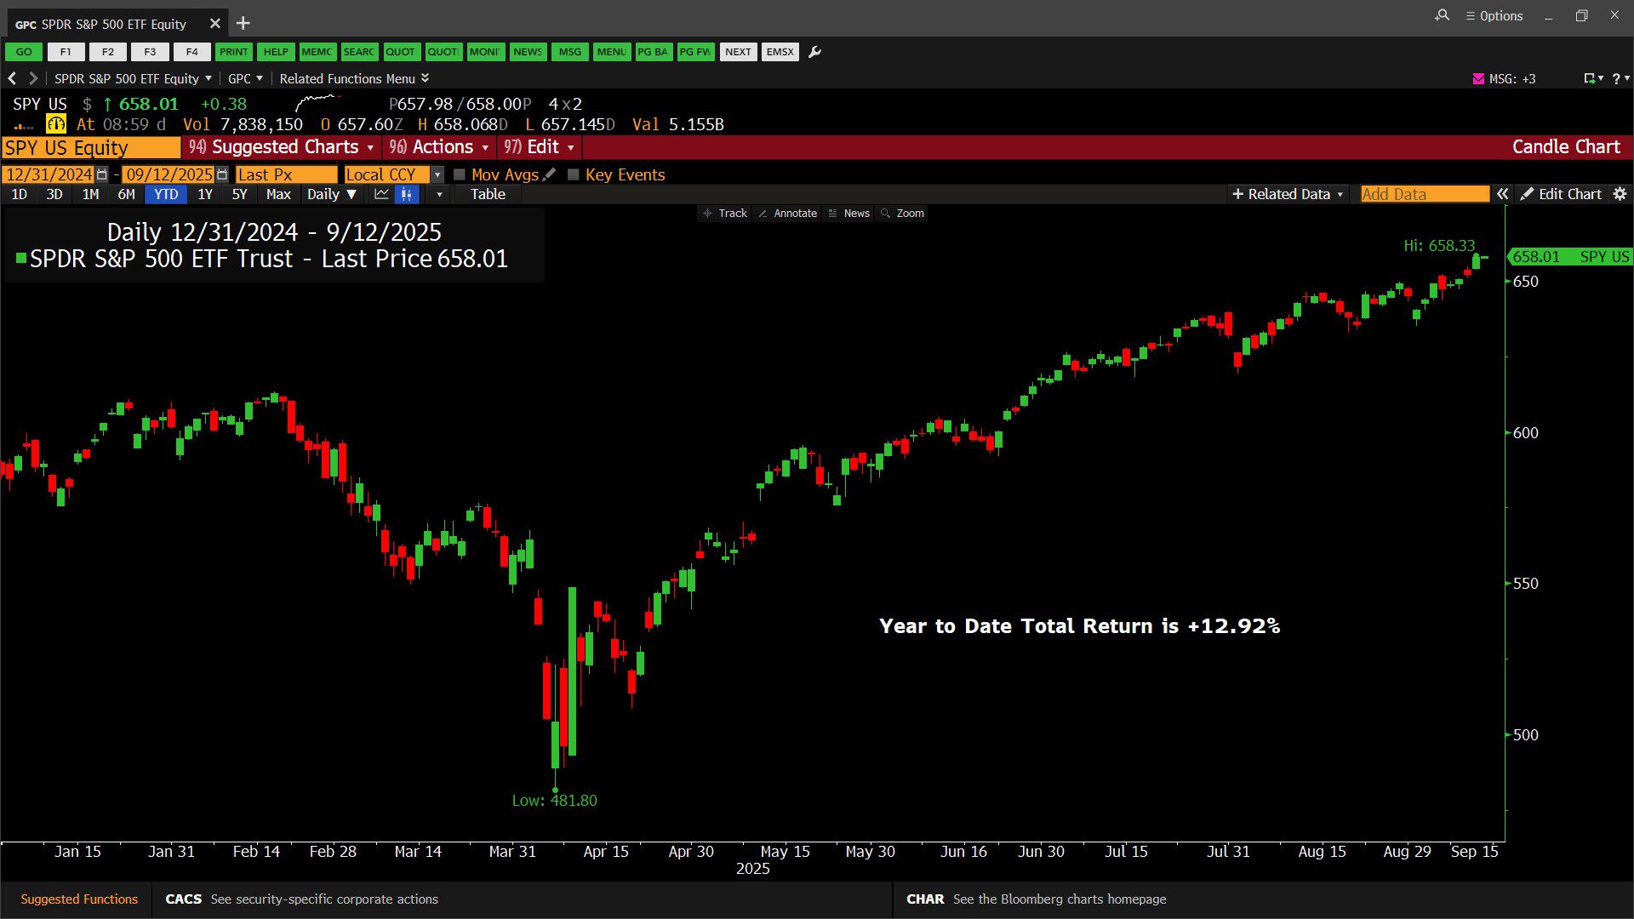Open the question mark help dropdown
Viewport: 1634px width, 919px height.
click(x=1620, y=78)
